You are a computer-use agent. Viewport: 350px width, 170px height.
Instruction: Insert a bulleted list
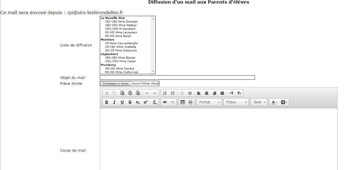coord(173,93)
